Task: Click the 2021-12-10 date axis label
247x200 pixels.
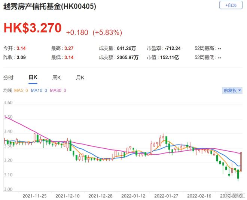Action: 68,196
